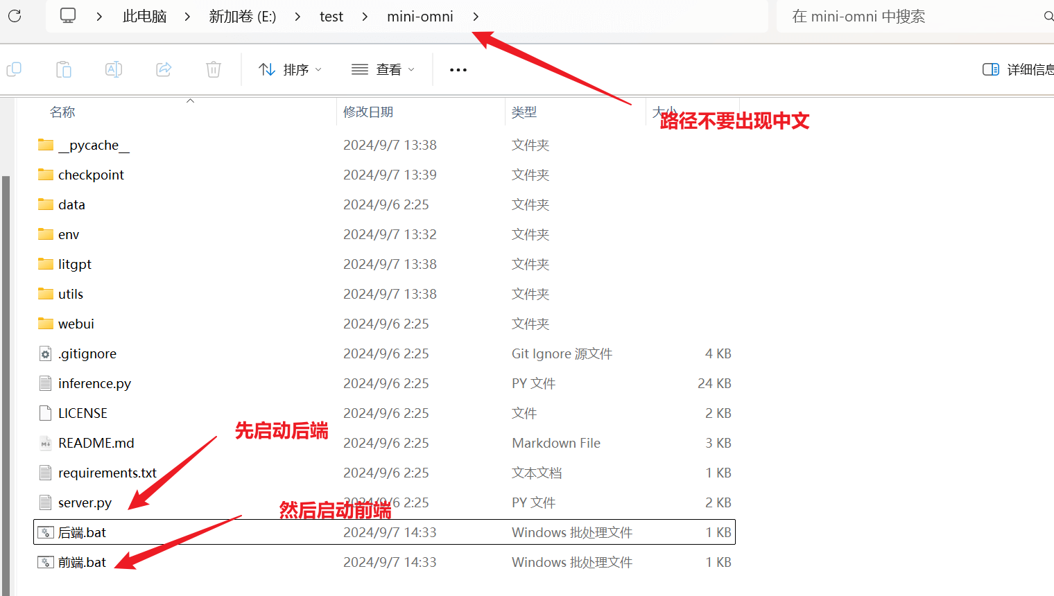Click the README.md file name

(96, 443)
